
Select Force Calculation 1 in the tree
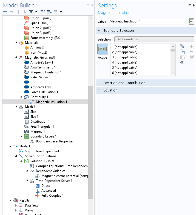tap(44, 92)
